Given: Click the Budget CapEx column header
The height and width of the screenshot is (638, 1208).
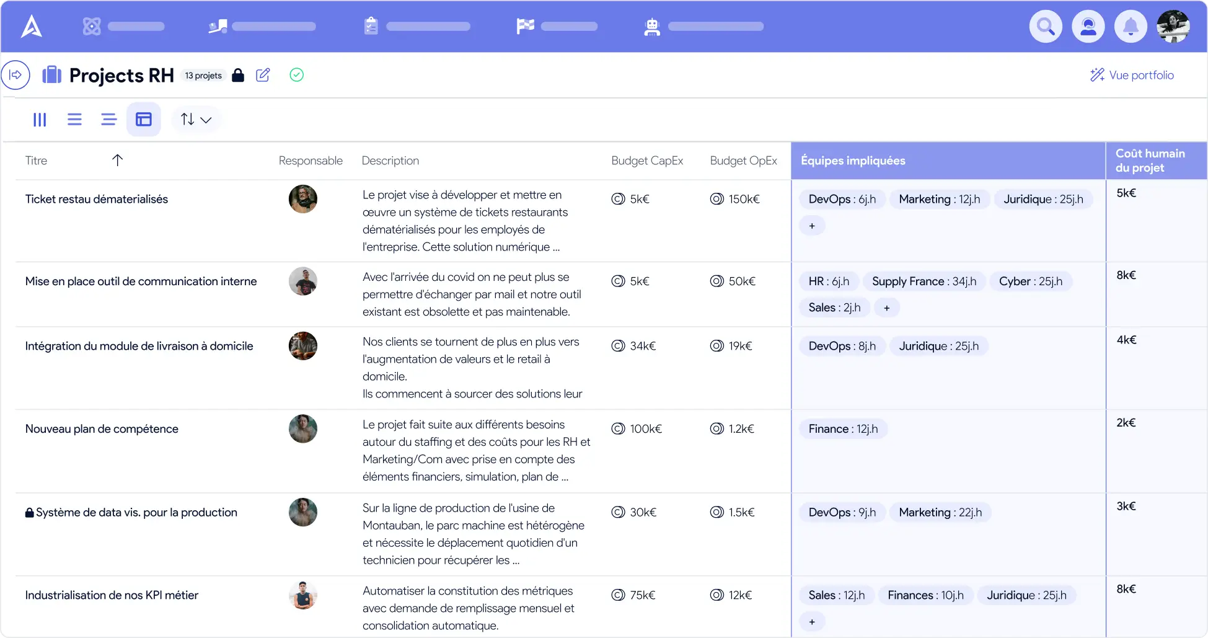Looking at the screenshot, I should (647, 161).
